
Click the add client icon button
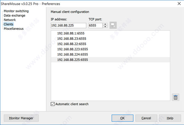pyautogui.click(x=113, y=25)
